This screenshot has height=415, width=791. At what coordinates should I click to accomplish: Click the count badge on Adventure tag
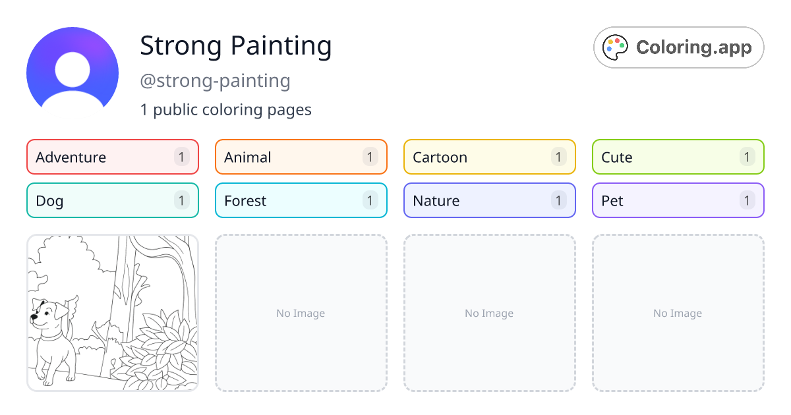181,157
